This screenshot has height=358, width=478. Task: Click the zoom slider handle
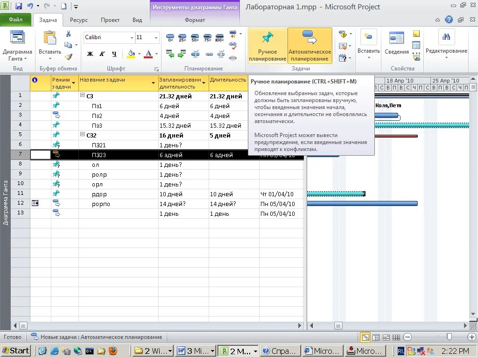coord(449,337)
